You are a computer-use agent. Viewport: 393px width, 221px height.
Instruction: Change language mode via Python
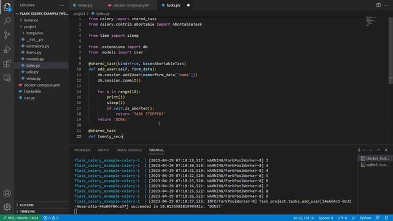tap(365, 218)
